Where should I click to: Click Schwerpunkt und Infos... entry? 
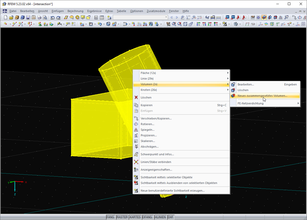pyautogui.click(x=157, y=154)
